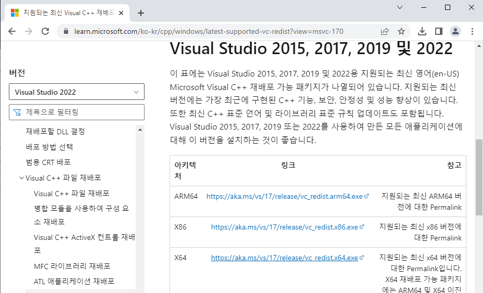This screenshot has height=293, width=483.
Task: Minimize the browser window
Action: coord(424,7)
